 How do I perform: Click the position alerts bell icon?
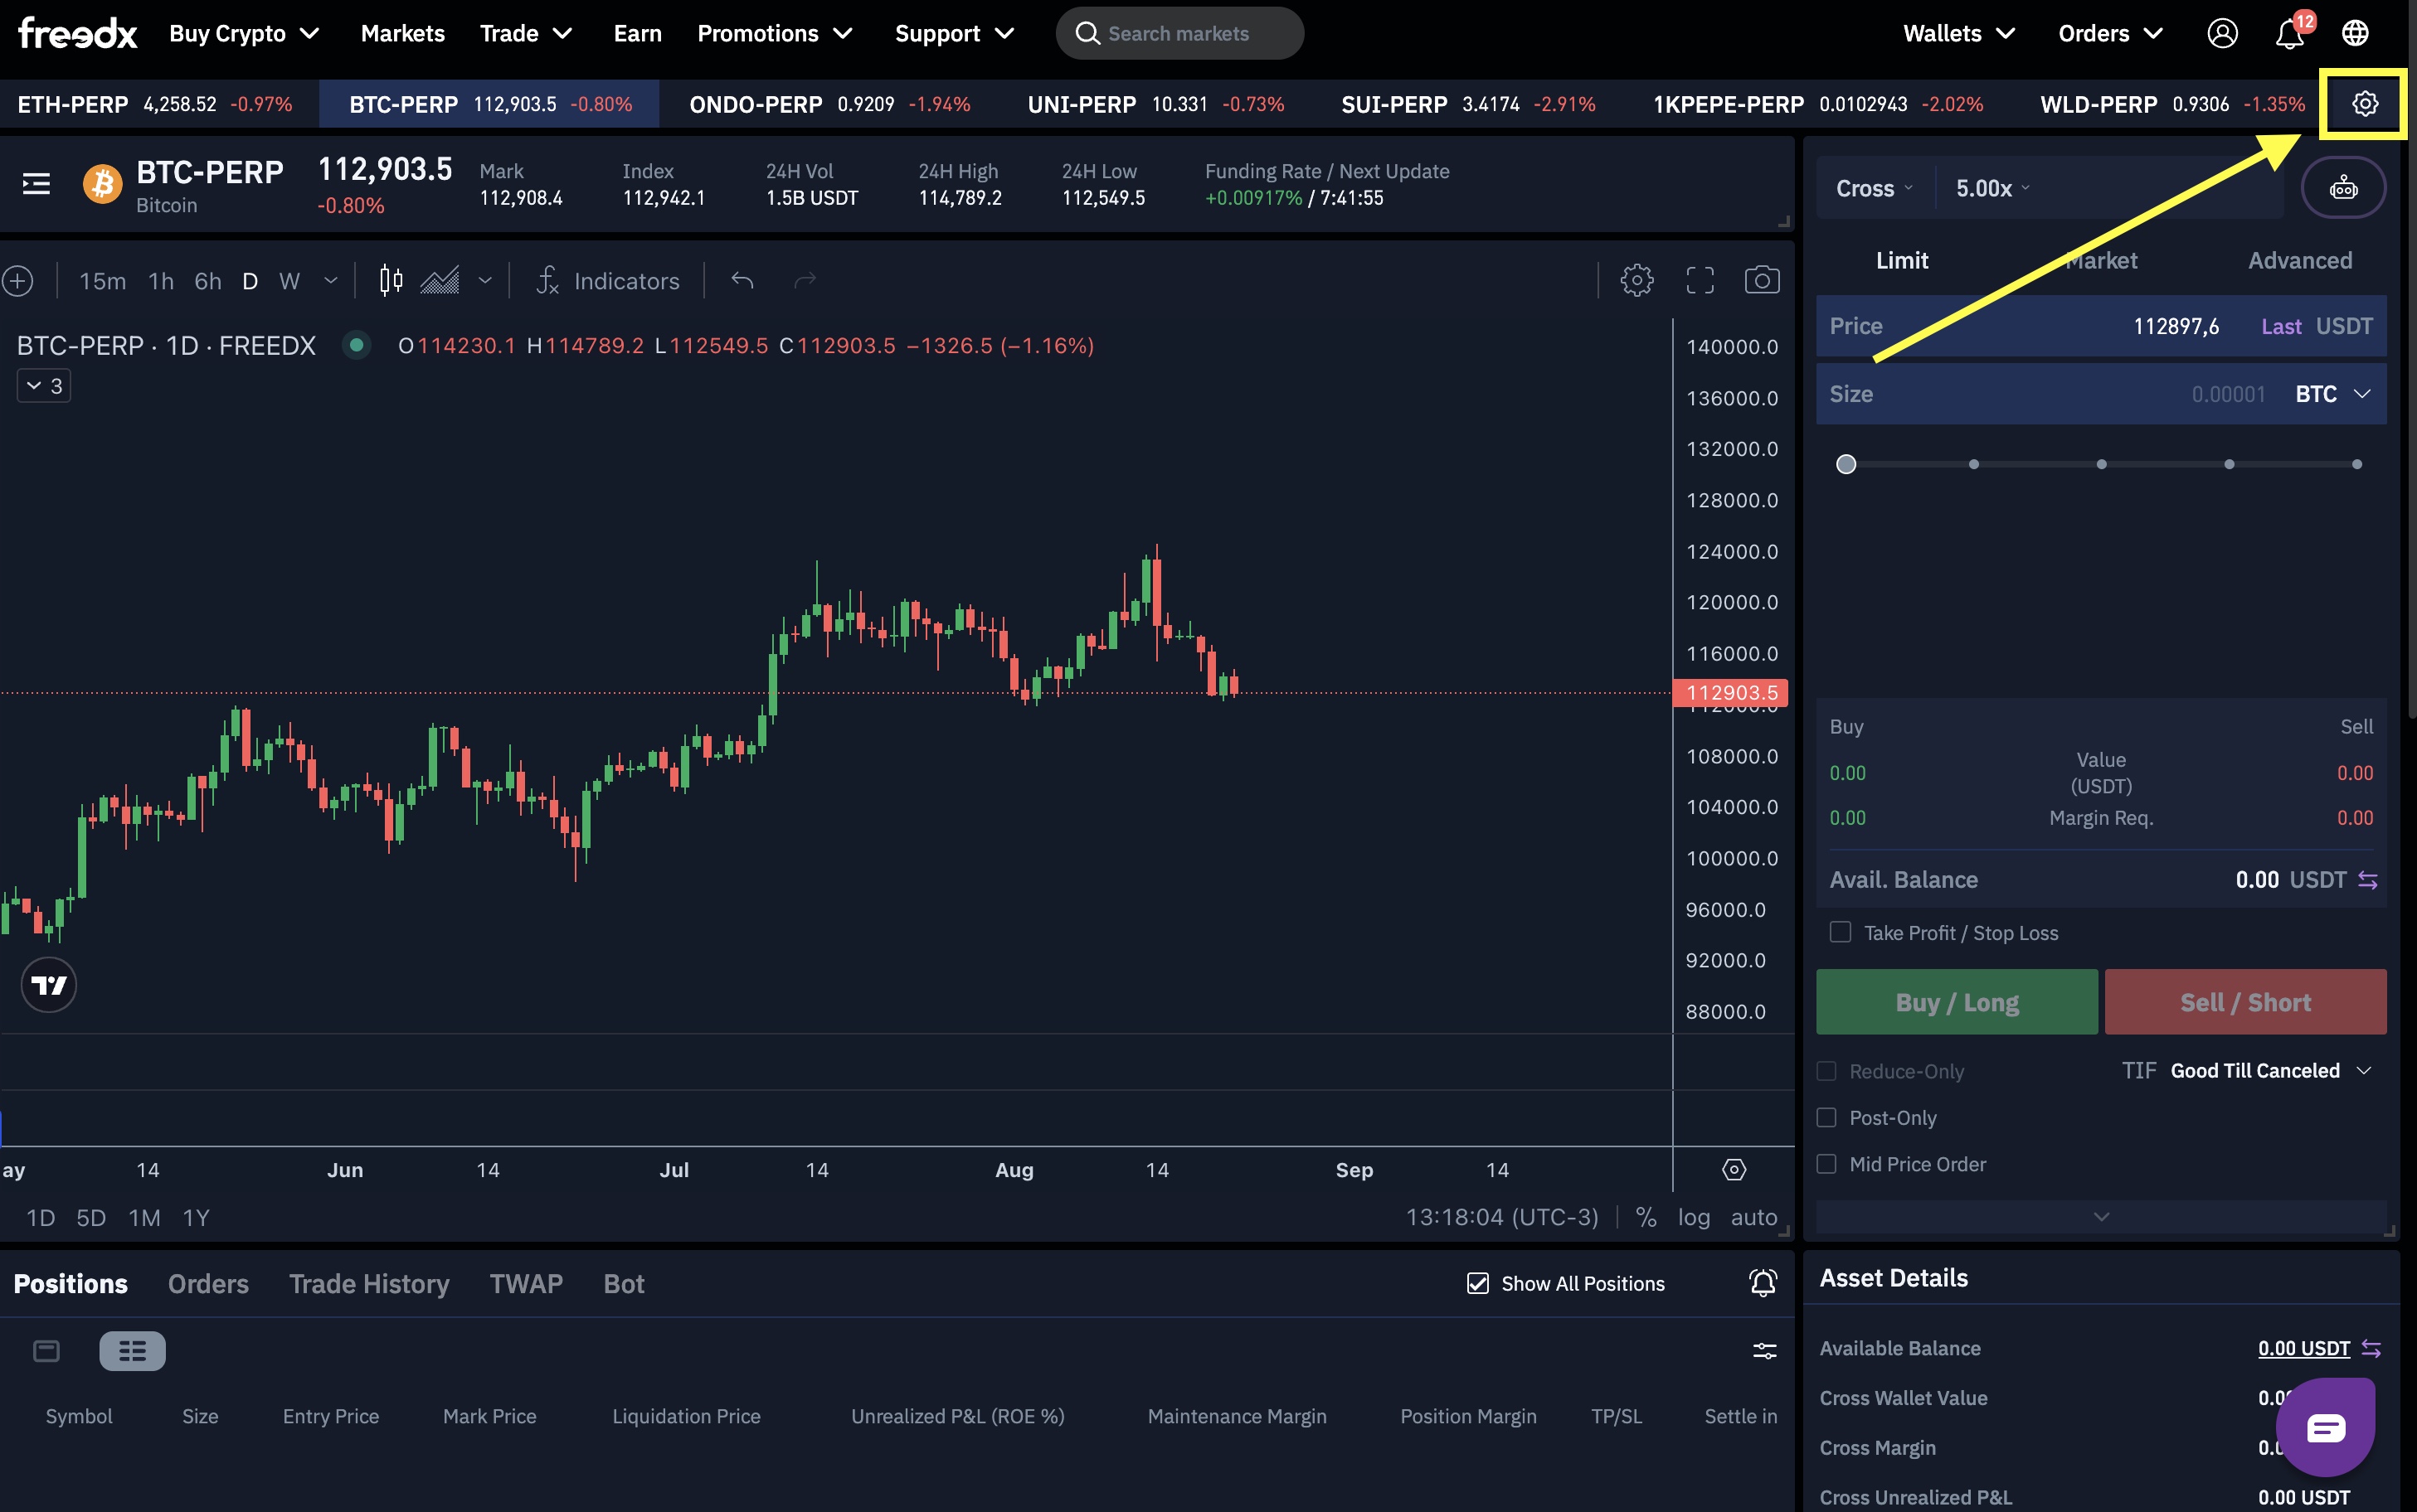[1763, 1283]
